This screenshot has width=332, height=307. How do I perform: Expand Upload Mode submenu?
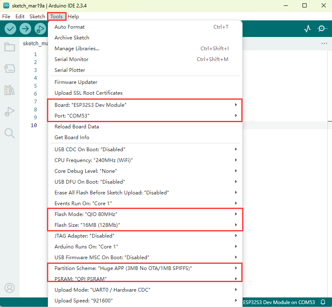tap(145, 290)
